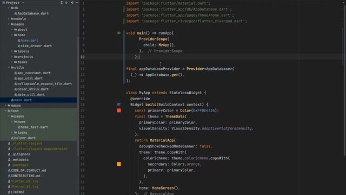
Task: Expand the models folder
Action: point(9,19)
